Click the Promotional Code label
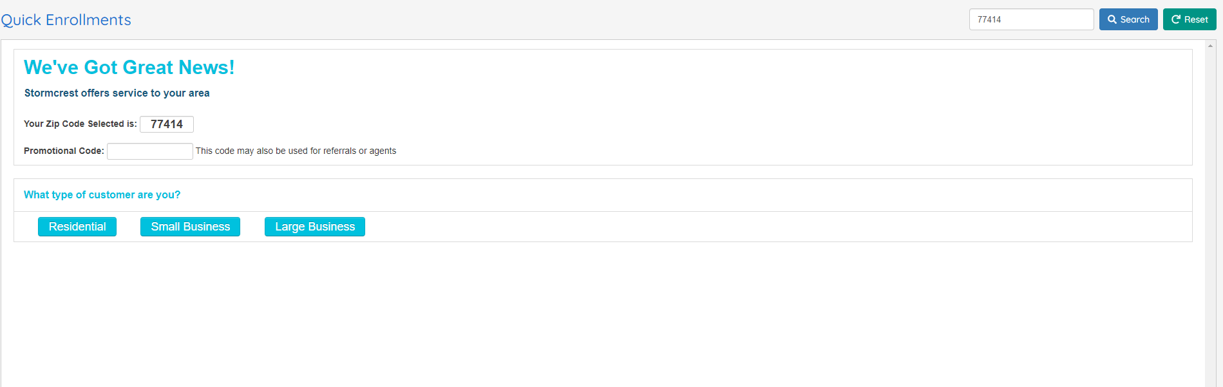This screenshot has width=1223, height=387. pyautogui.click(x=64, y=151)
